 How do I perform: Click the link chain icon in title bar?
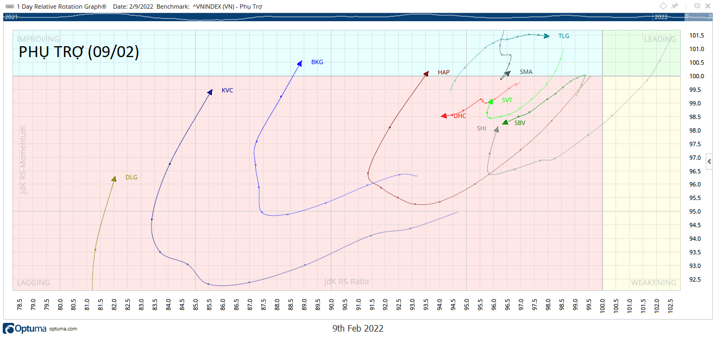[9, 6]
